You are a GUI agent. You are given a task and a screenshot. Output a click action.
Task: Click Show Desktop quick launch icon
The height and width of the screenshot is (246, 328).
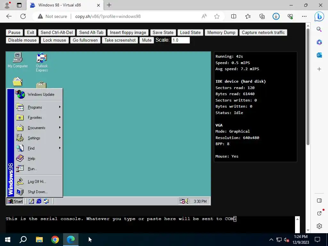[31, 201]
